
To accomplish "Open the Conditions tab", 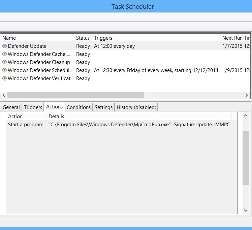I will tap(78, 107).
